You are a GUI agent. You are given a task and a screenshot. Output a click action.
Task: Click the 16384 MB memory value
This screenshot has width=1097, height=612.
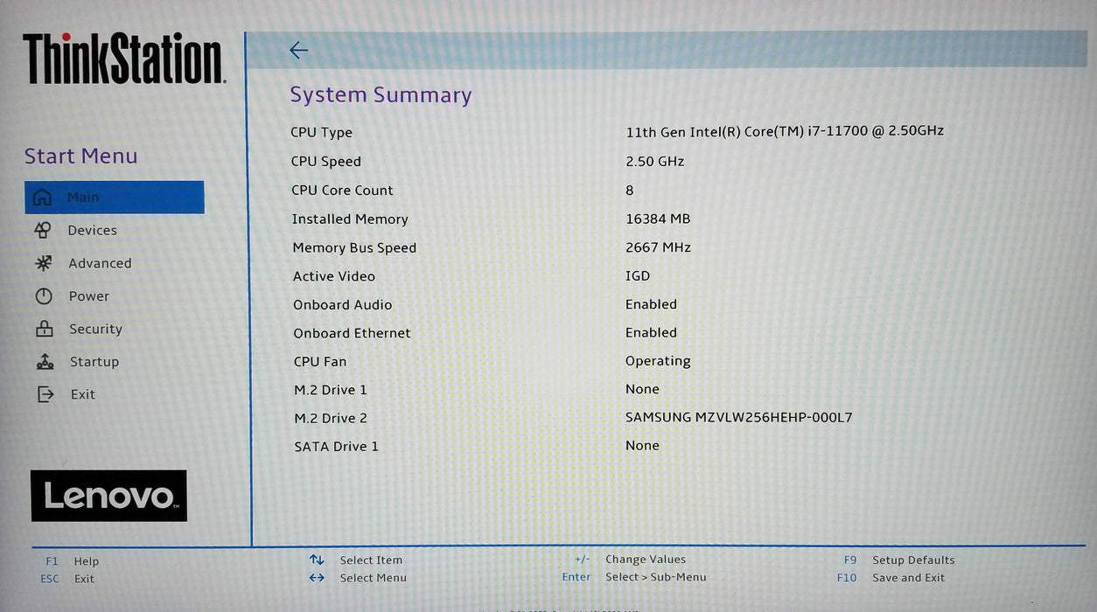click(x=658, y=219)
